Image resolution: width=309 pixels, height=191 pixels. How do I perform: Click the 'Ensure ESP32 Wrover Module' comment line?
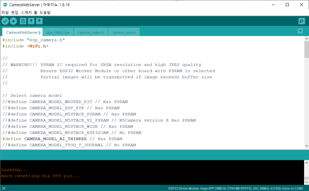(x=109, y=71)
